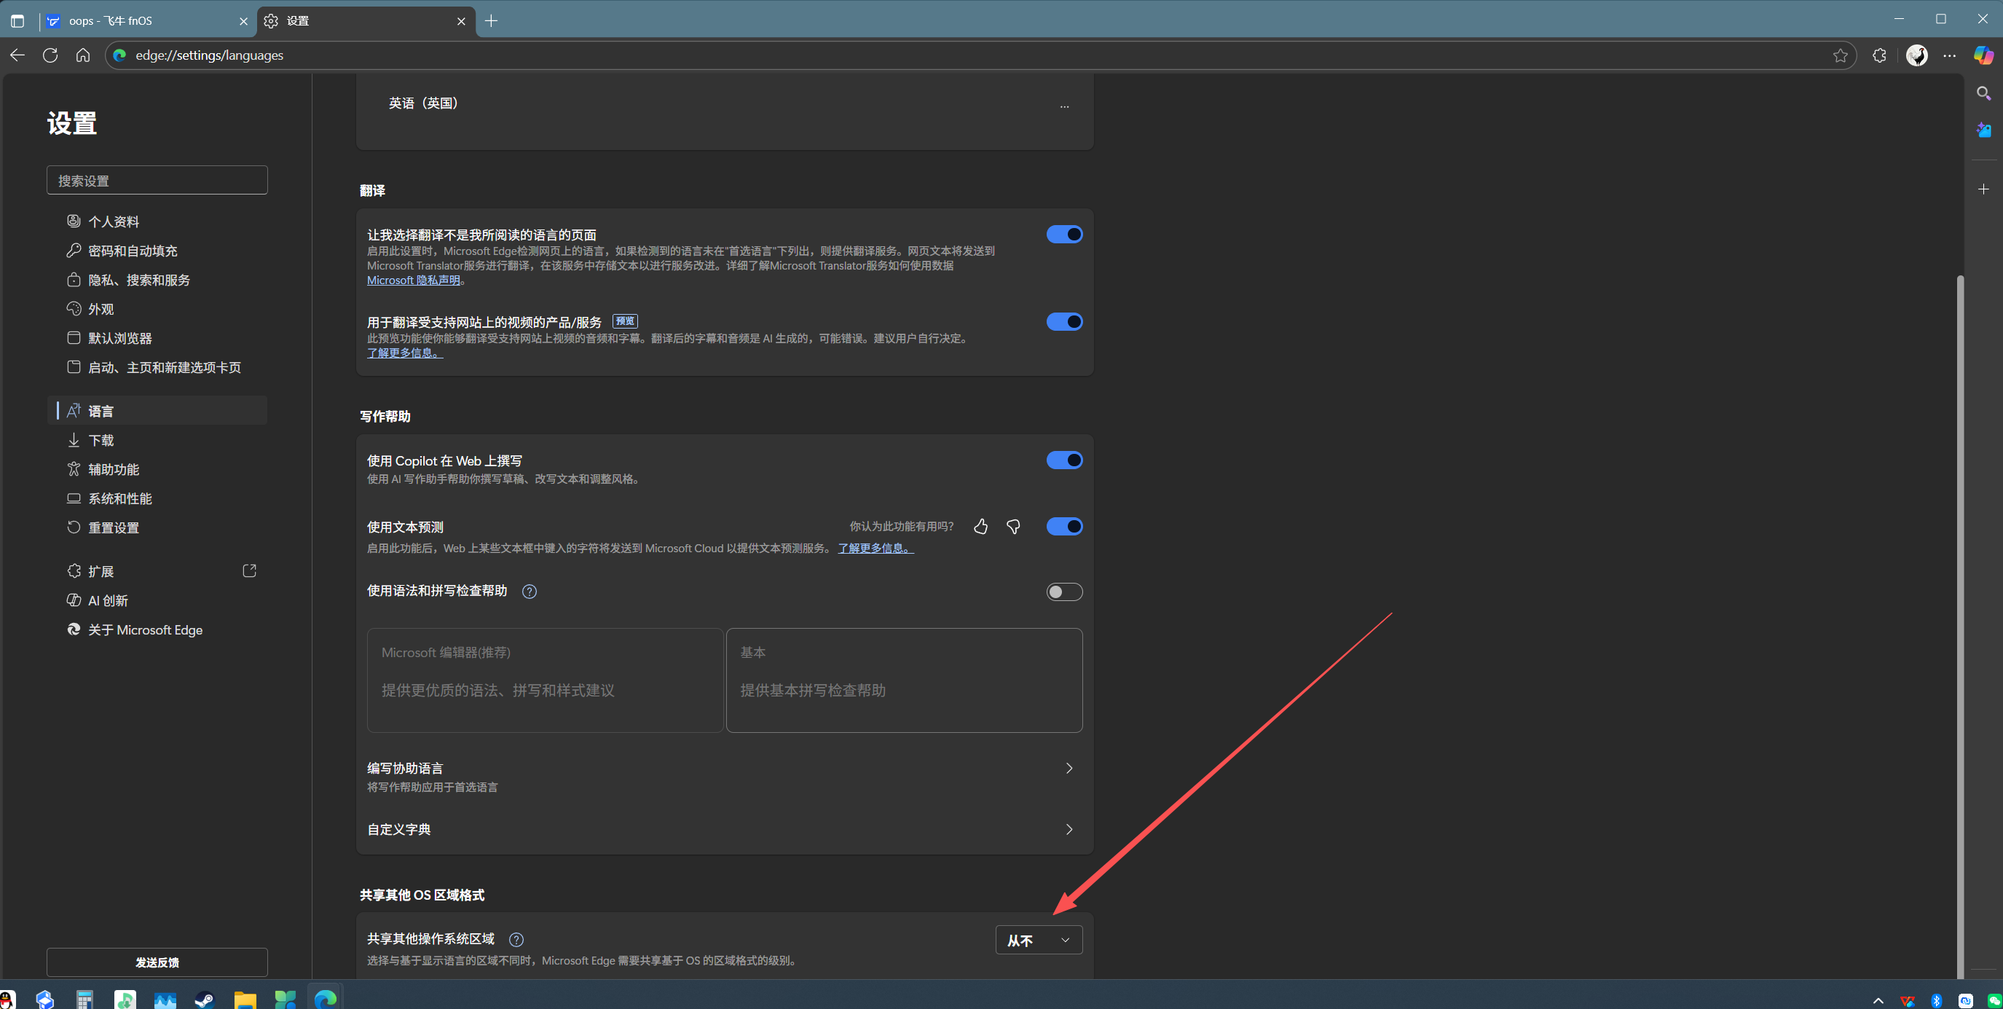Switch to the oops - 飞牛 fnOS tab

click(x=140, y=21)
